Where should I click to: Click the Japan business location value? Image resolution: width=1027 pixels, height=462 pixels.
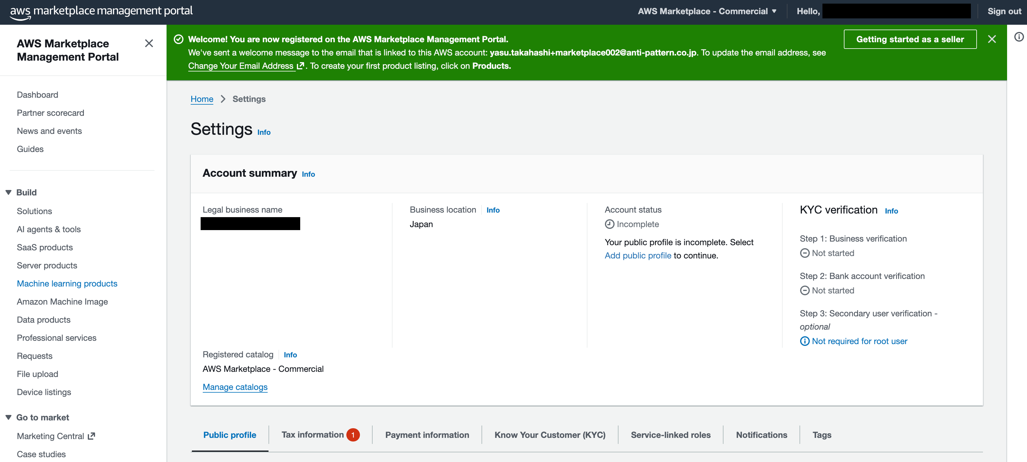421,224
